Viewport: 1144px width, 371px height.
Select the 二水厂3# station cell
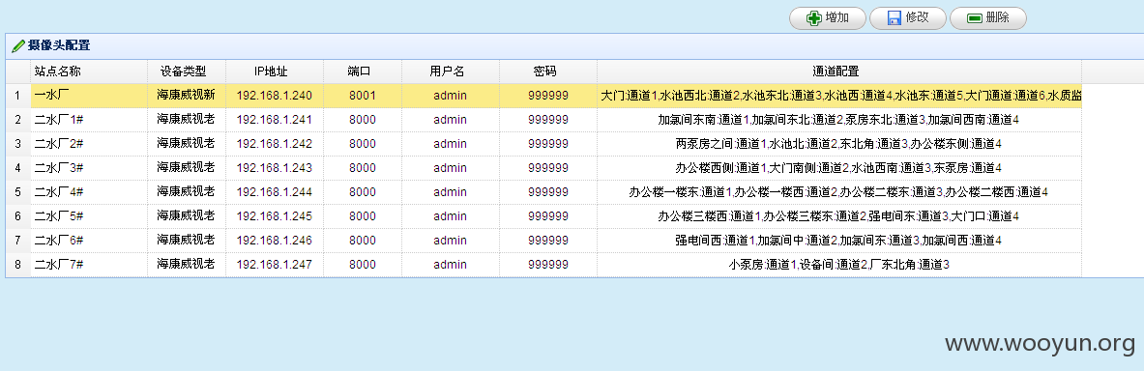click(89, 168)
